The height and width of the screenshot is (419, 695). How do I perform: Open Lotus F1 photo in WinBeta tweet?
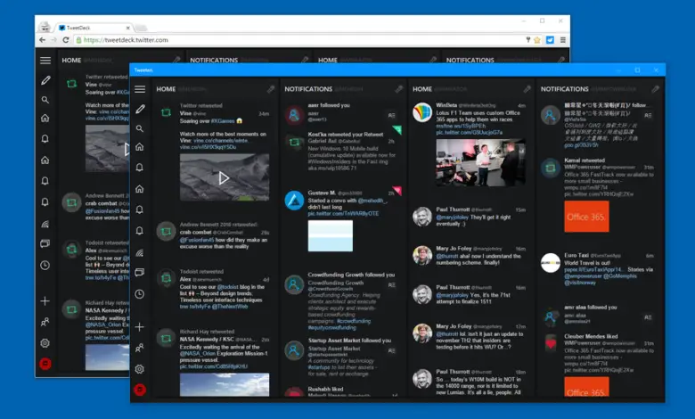coord(481,162)
